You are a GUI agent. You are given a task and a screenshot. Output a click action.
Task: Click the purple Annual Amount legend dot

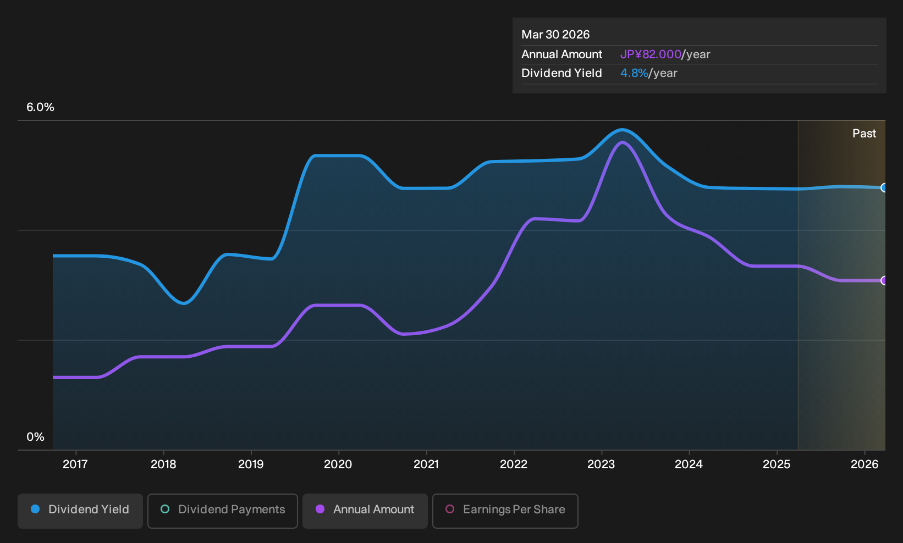point(320,509)
